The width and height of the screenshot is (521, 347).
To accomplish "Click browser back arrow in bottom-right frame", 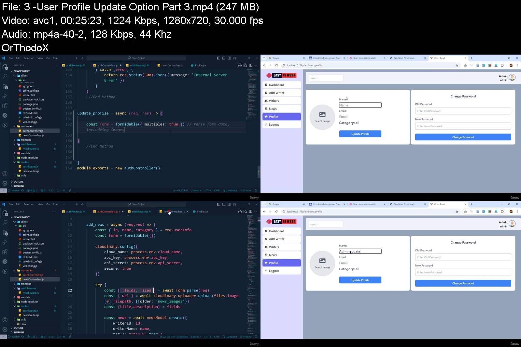I will [x=264, y=212].
